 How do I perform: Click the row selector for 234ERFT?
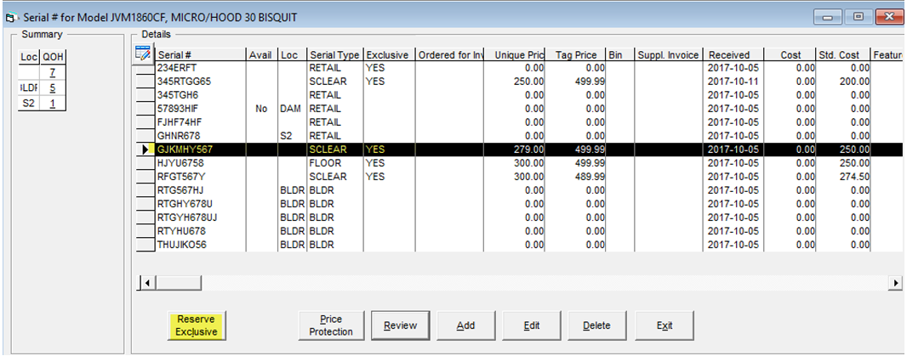145,68
